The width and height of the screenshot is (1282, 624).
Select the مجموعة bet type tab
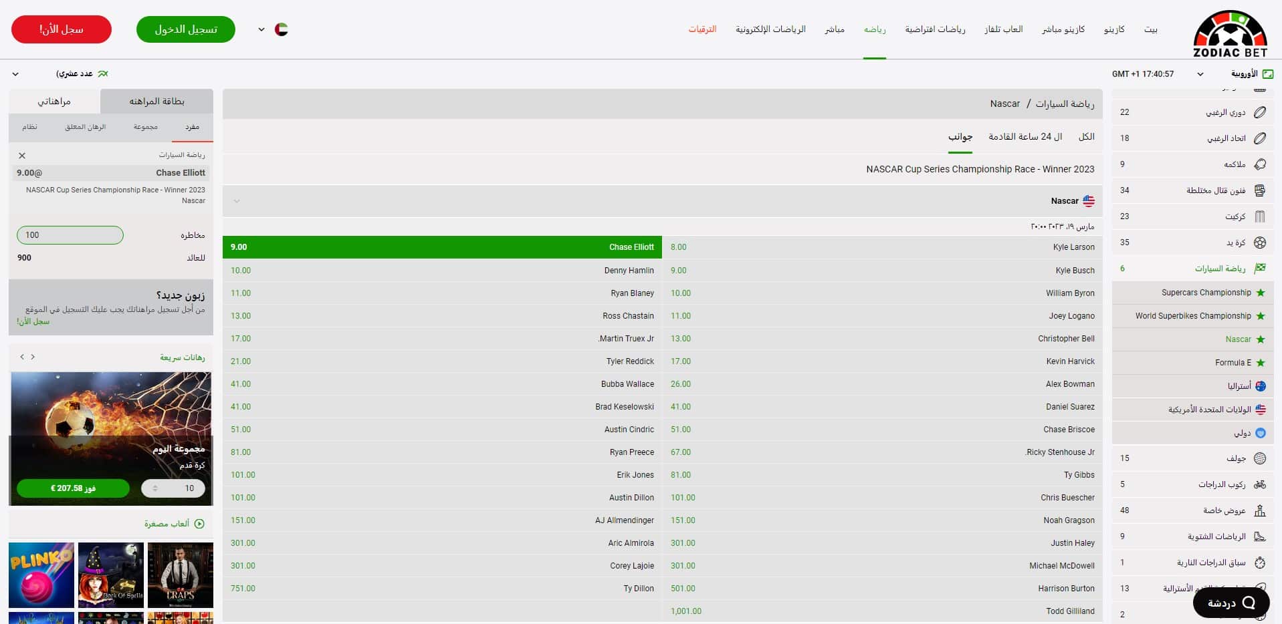(x=145, y=127)
